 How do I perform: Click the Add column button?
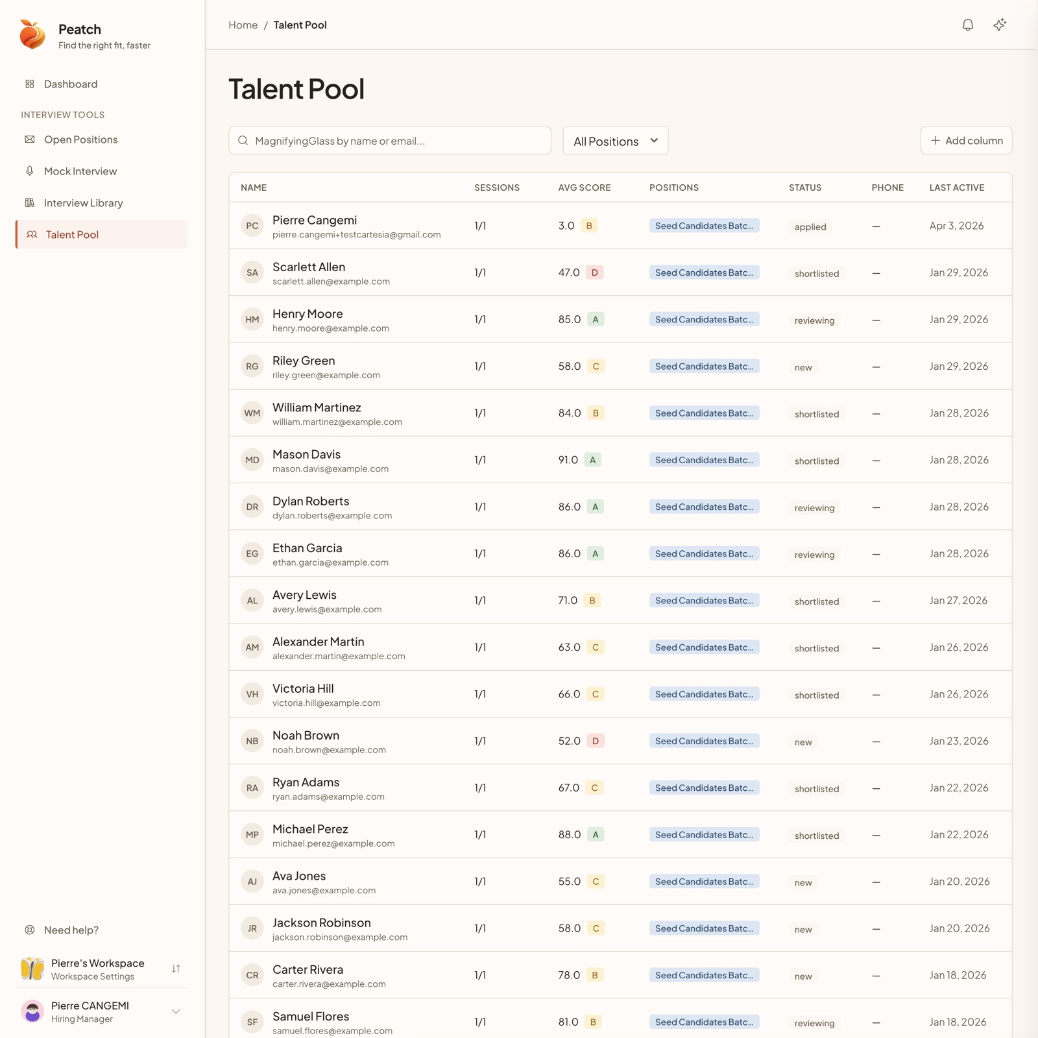pos(966,141)
